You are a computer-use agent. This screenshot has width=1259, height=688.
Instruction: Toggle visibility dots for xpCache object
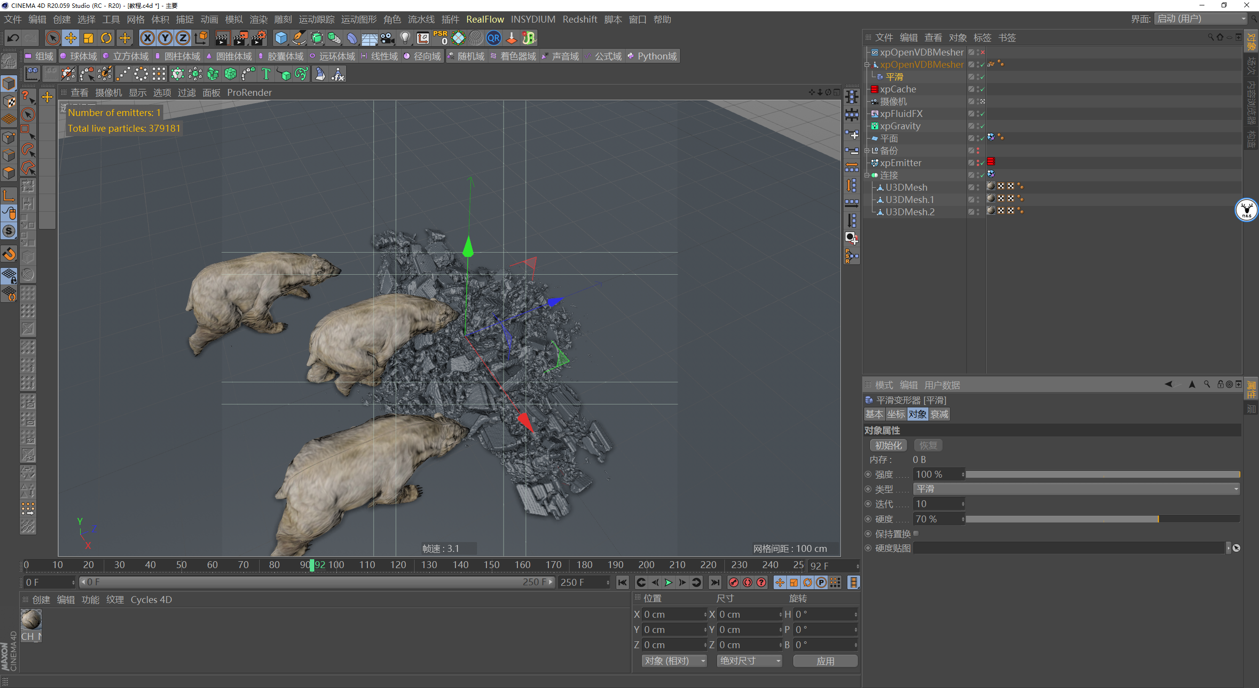click(x=978, y=89)
